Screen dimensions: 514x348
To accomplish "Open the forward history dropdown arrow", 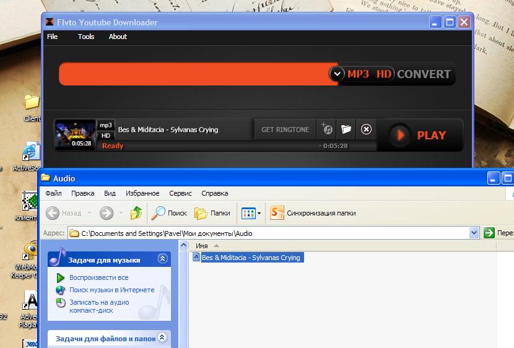I will click(x=121, y=213).
